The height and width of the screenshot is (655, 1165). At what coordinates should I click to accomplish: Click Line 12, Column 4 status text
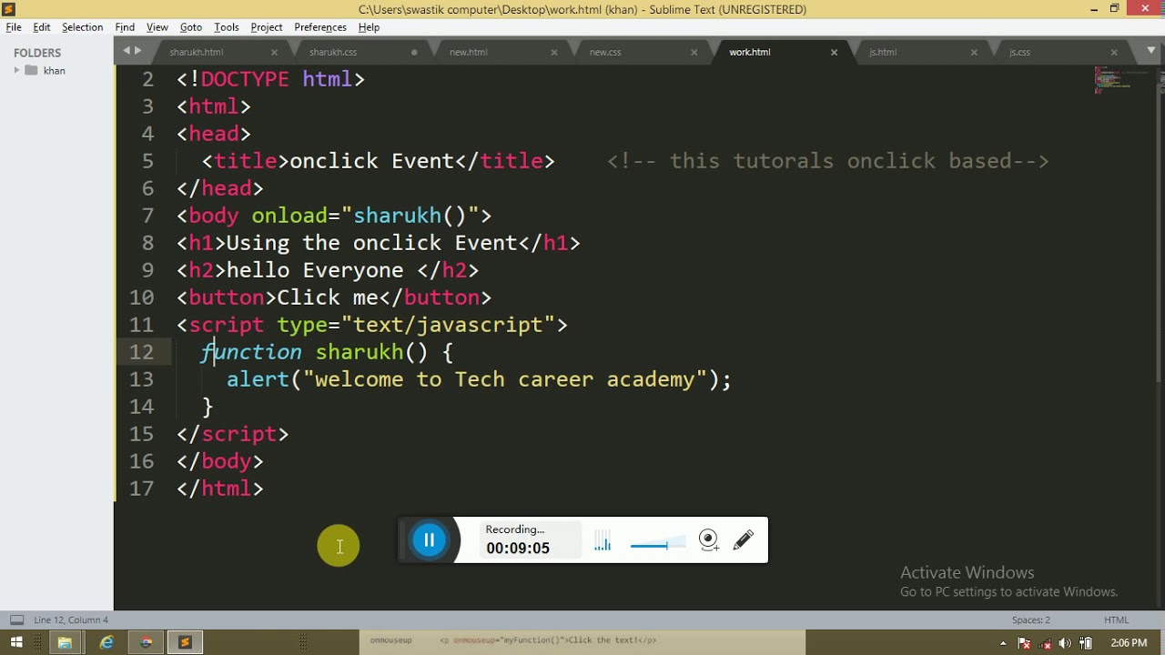(x=71, y=620)
